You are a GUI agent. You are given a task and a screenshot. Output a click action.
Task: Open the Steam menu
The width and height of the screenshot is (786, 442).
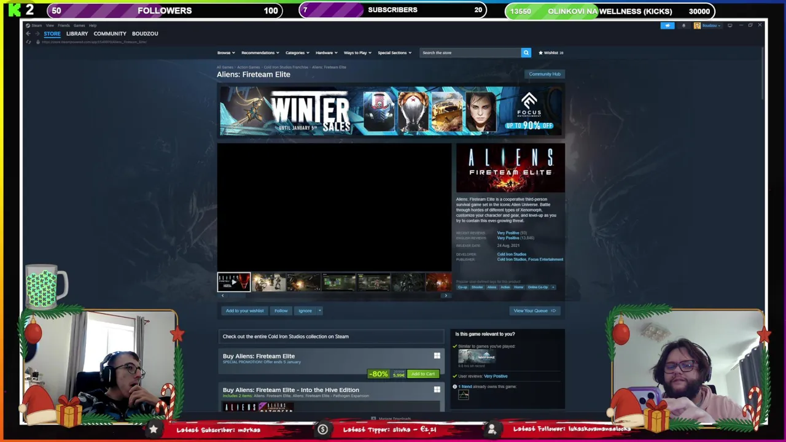36,25
